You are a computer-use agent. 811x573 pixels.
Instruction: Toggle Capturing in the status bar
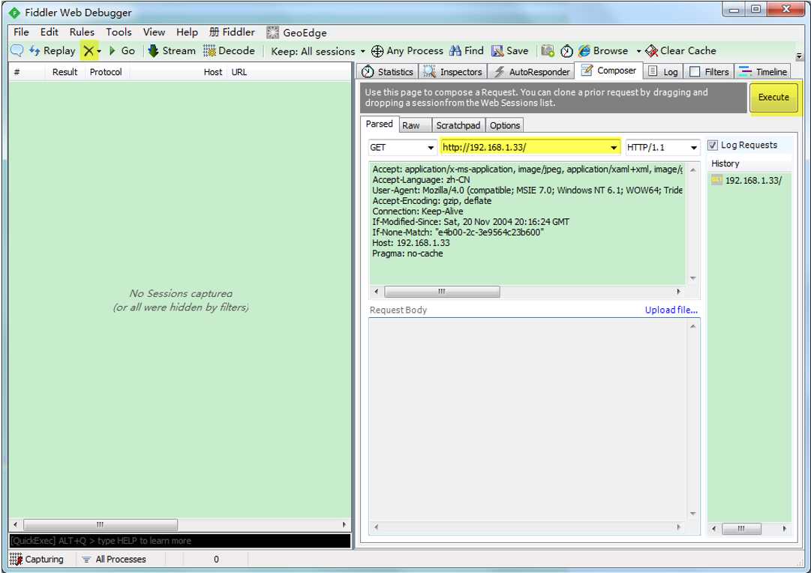point(38,559)
